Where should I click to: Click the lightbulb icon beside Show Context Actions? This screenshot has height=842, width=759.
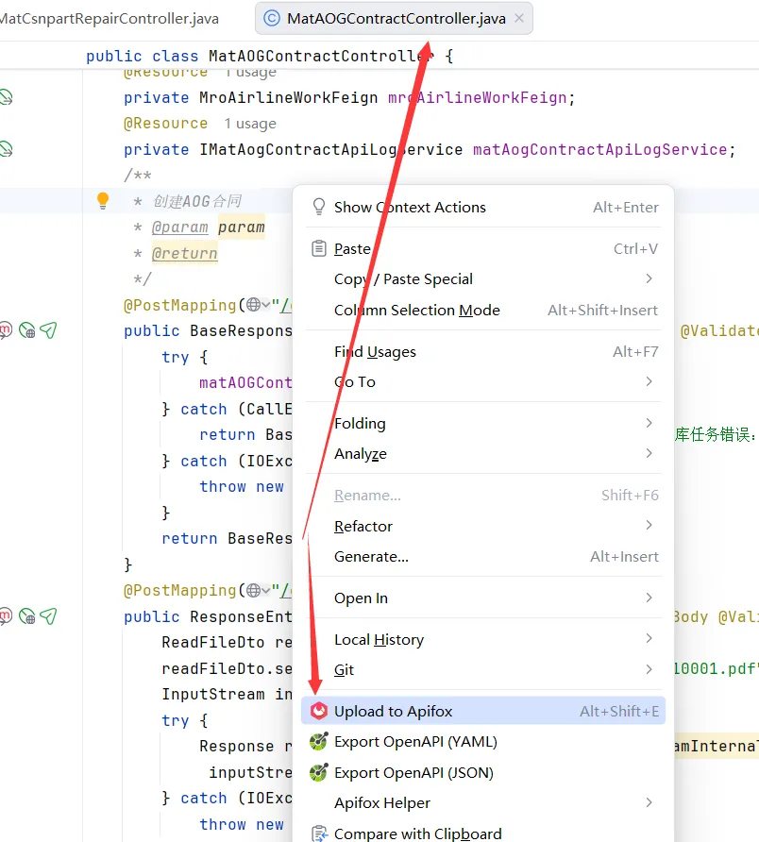[319, 207]
